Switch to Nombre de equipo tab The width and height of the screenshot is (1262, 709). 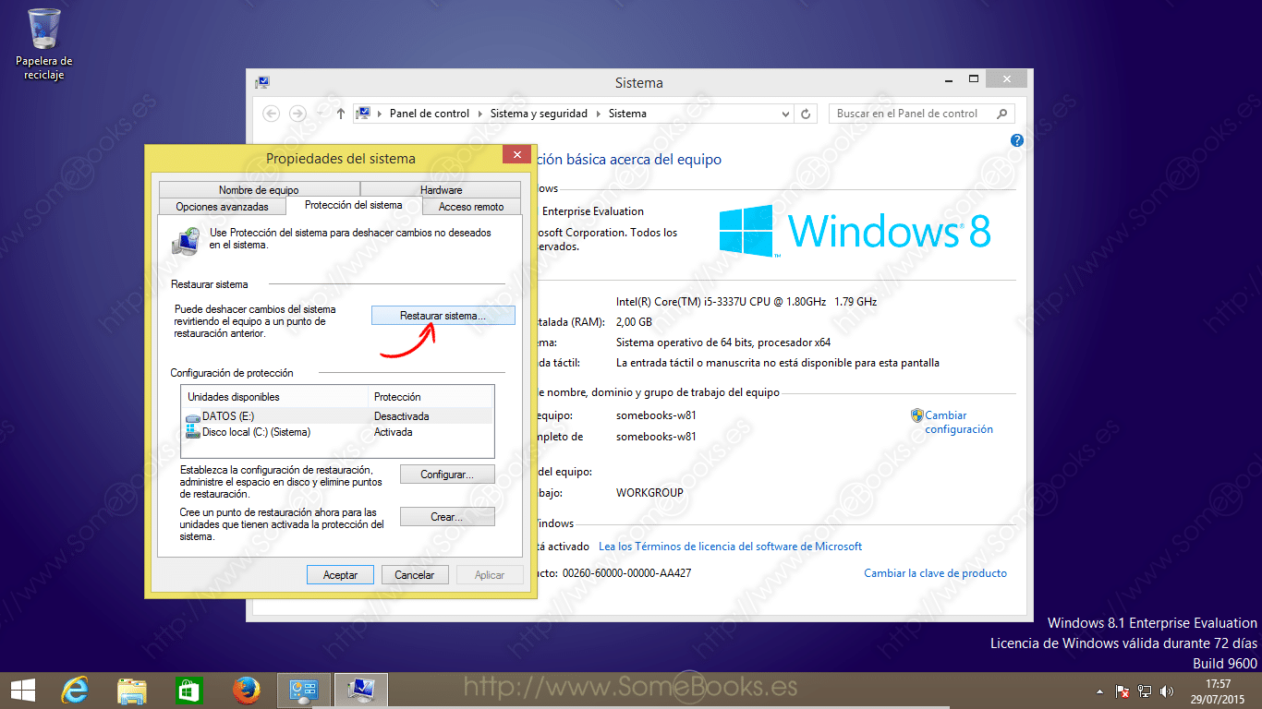coord(259,190)
